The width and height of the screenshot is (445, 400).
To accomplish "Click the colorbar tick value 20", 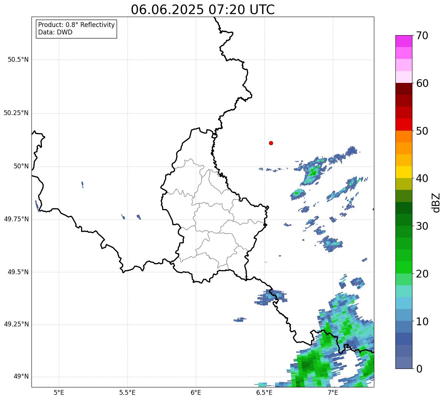I will click(x=422, y=274).
